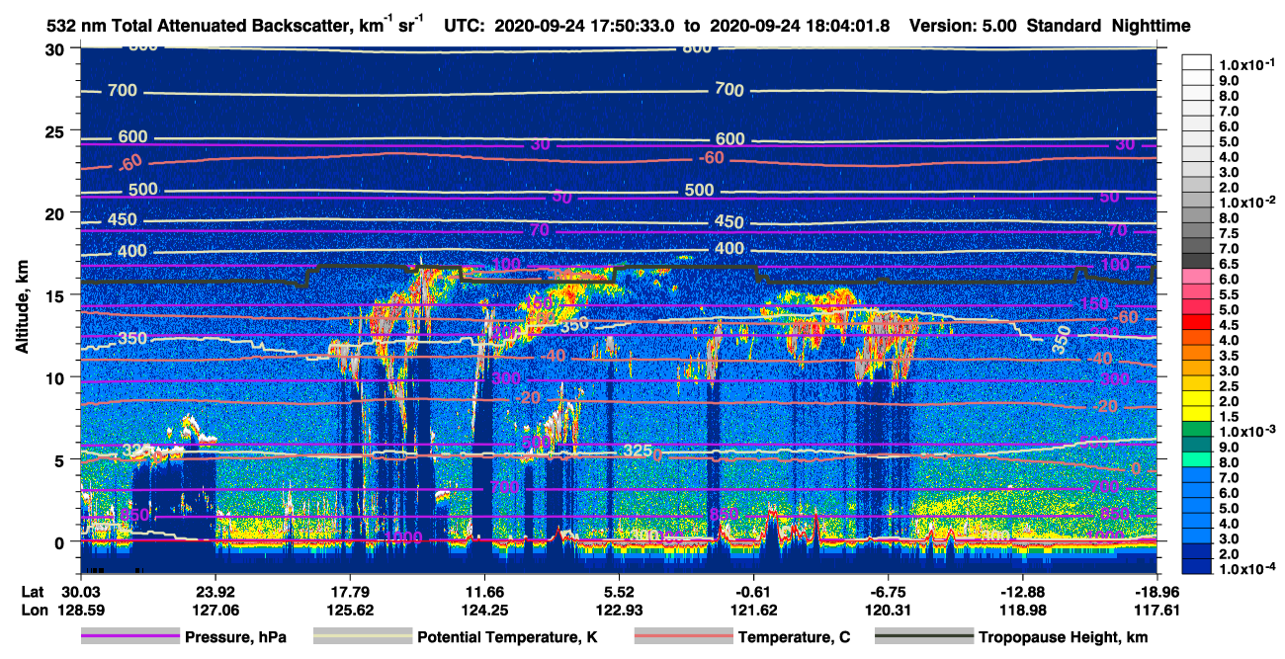Screen dimensions: 1285x659
Task: Click the Potential Temperature line sample in legend
Action: [363, 637]
